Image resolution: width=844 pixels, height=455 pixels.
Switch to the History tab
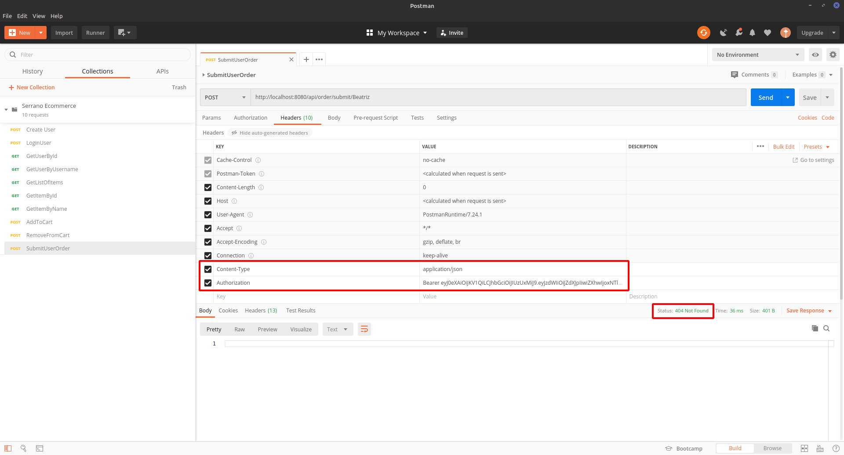click(x=33, y=71)
